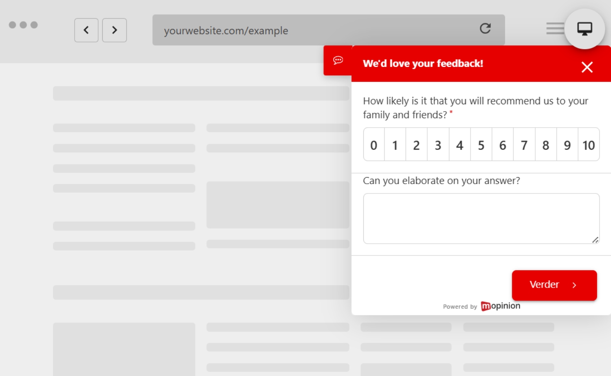
Task: Click the browser forward arrow button
Action: pyautogui.click(x=114, y=30)
